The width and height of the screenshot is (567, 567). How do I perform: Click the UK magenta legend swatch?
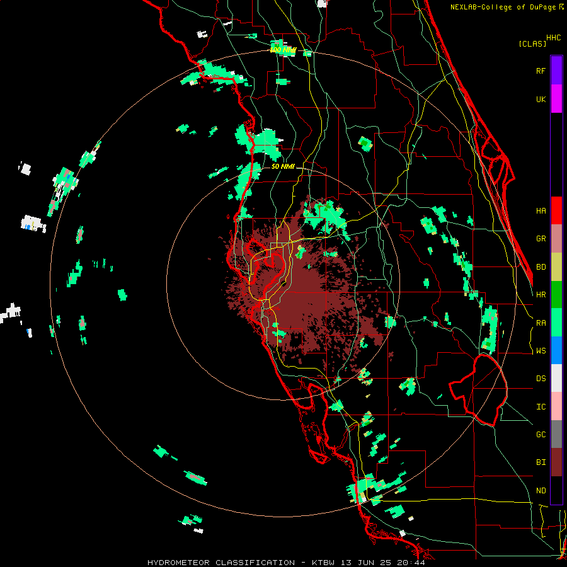[x=556, y=99]
